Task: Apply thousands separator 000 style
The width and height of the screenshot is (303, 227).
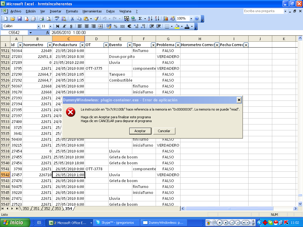Action: [122, 26]
